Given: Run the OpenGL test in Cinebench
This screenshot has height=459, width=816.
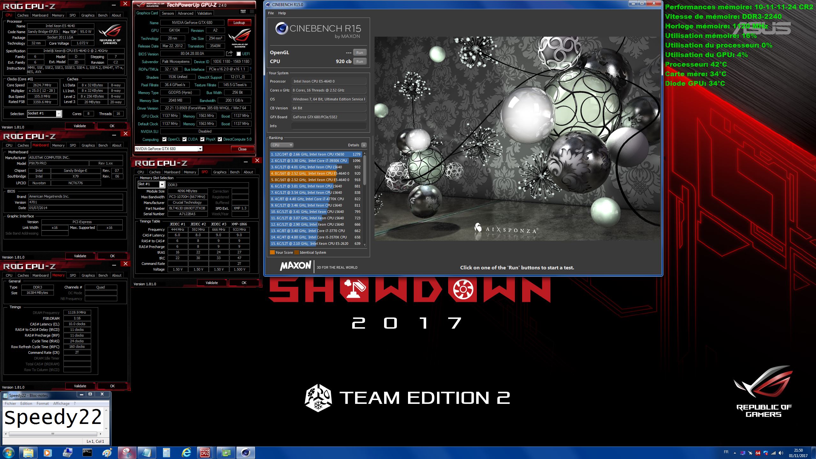Looking at the screenshot, I should 360,53.
